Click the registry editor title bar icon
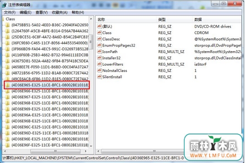This screenshot has height=163, width=245. coord(5,5)
